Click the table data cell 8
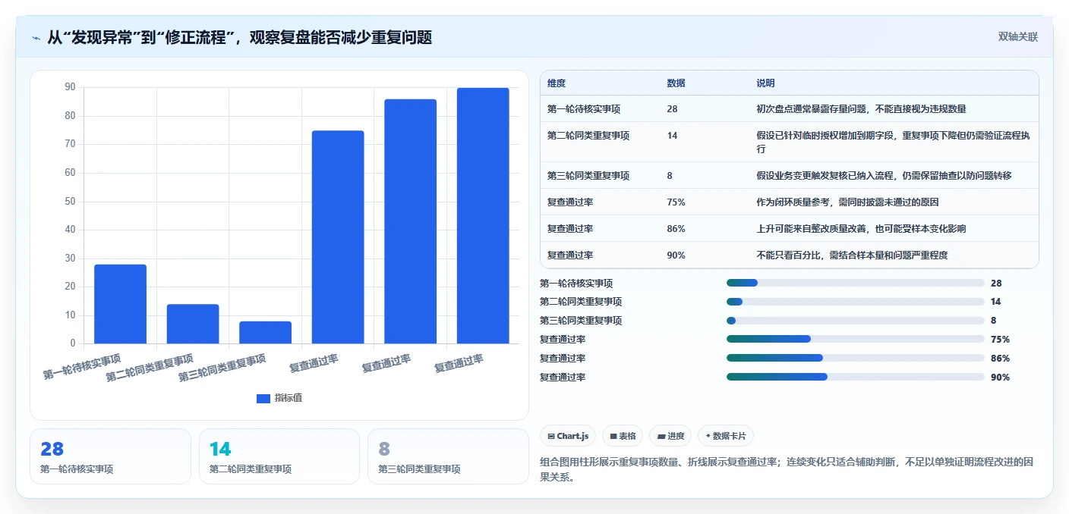The image size is (1069, 514). tap(670, 175)
